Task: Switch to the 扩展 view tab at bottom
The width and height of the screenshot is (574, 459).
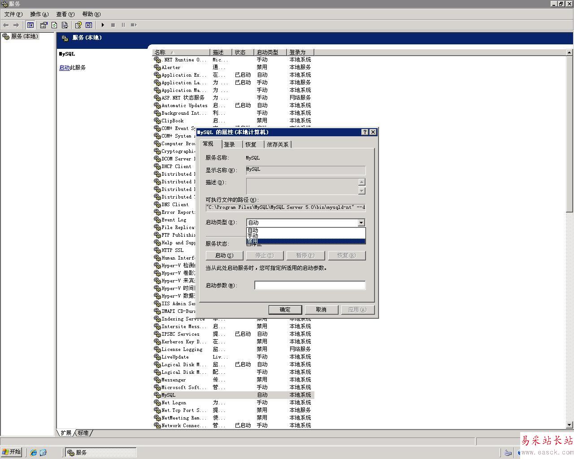Action: coord(66,433)
